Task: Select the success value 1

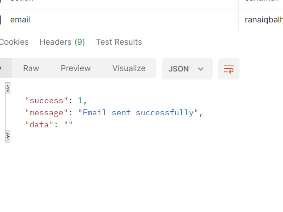Action: (x=80, y=101)
